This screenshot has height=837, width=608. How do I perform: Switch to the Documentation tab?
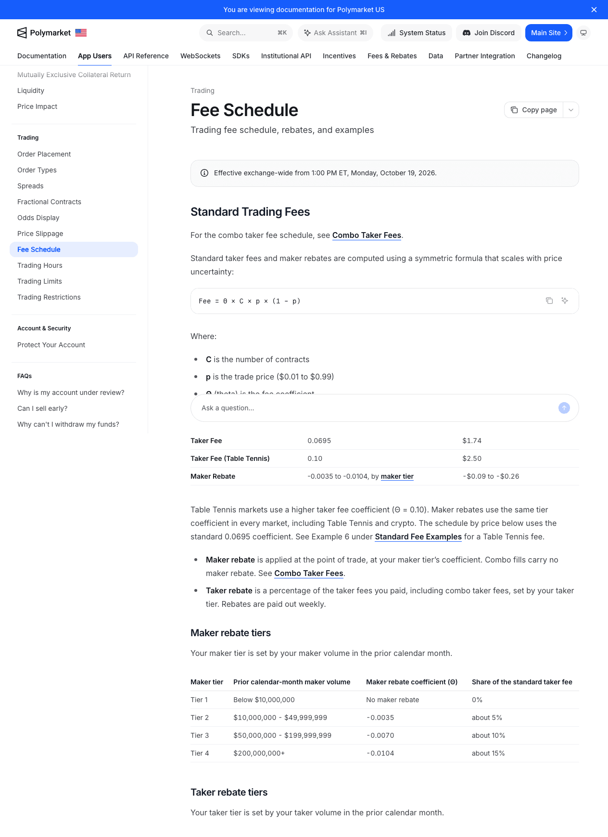pyautogui.click(x=42, y=56)
